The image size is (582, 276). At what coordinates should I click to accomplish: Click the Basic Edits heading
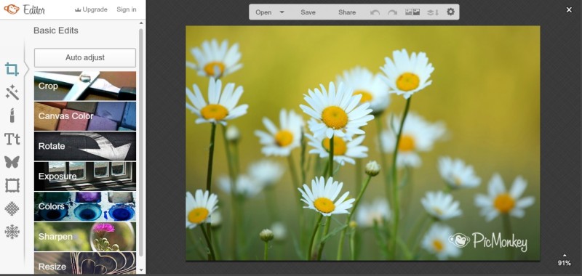point(56,31)
